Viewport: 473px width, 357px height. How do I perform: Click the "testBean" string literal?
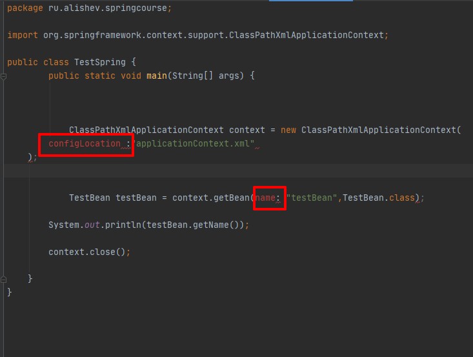point(311,198)
